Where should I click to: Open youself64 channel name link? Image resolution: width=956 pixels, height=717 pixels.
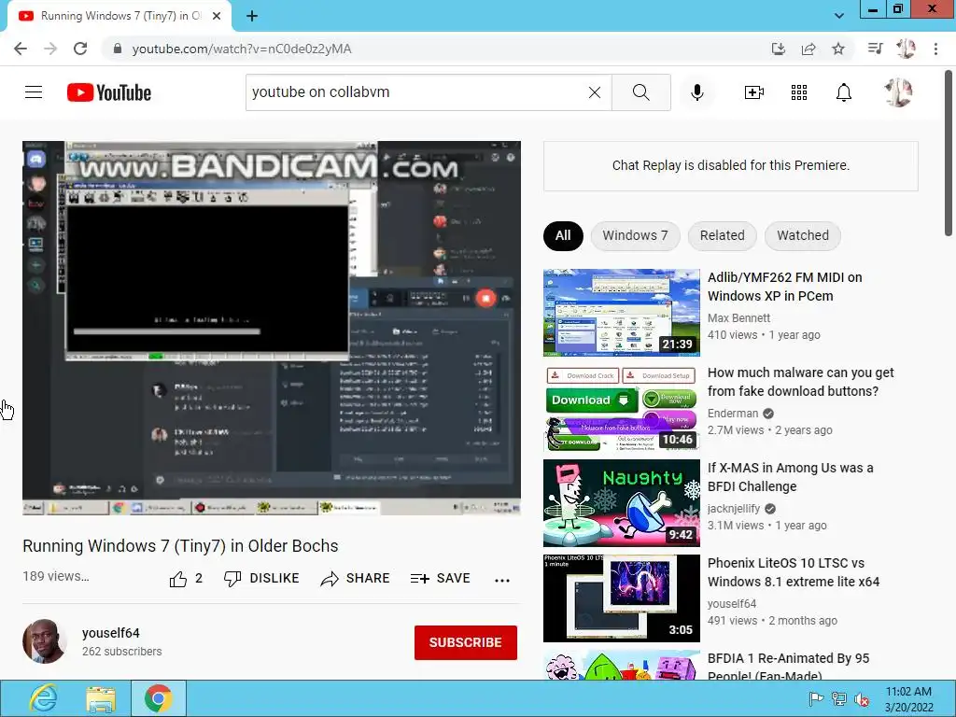tap(111, 633)
